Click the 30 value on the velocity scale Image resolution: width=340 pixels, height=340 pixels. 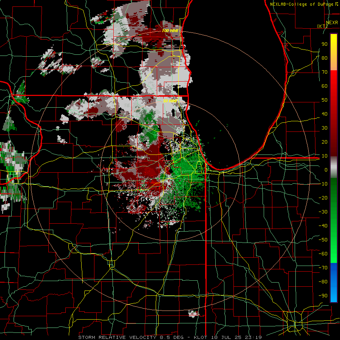click(325, 128)
